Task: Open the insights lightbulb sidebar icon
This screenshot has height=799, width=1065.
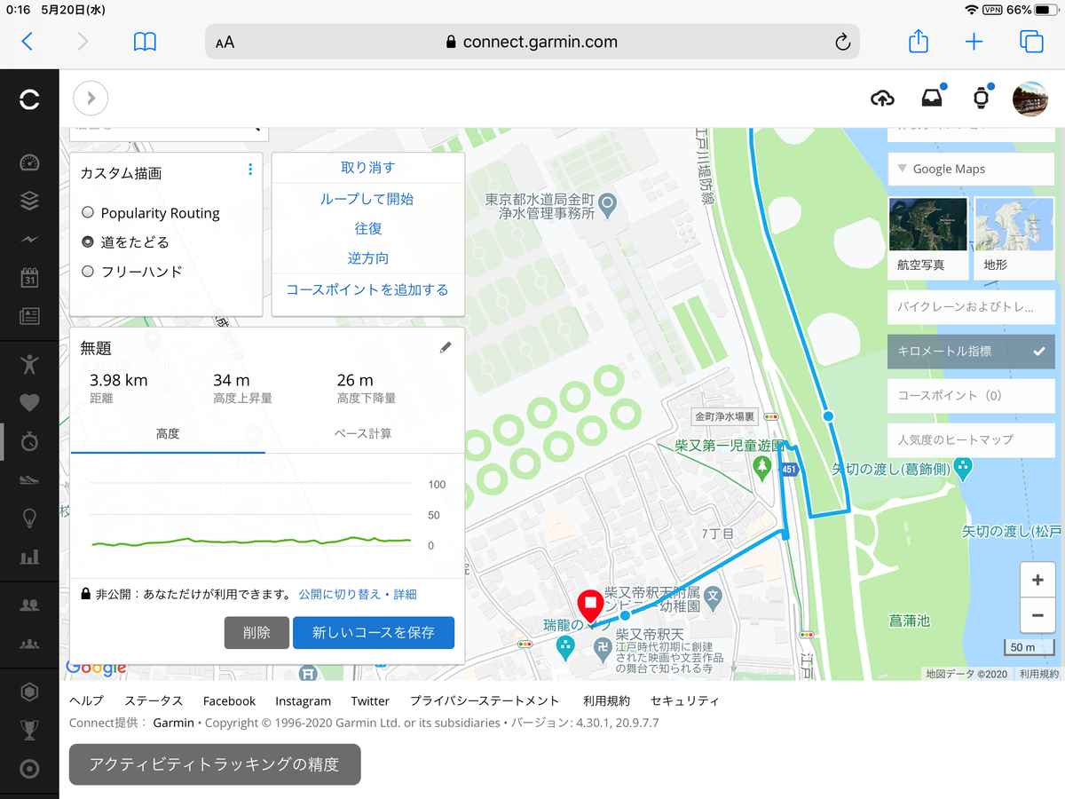Action: [x=29, y=518]
